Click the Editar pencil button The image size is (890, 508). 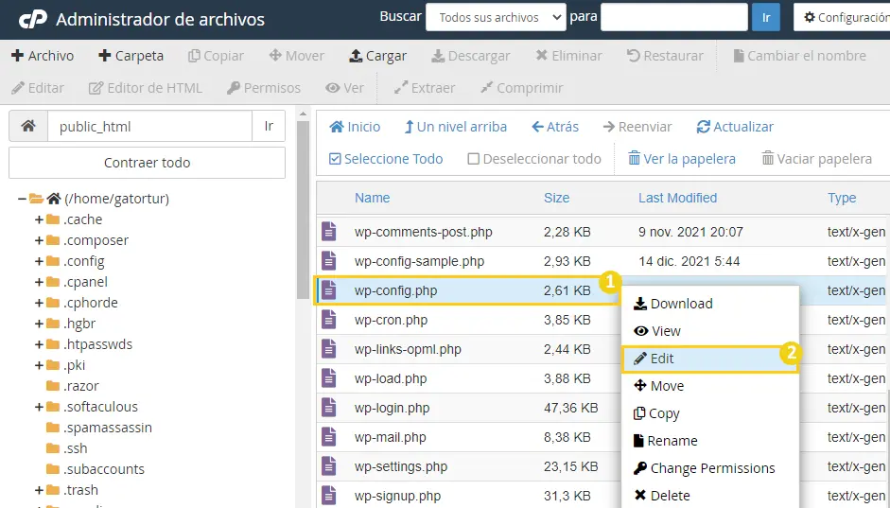38,88
